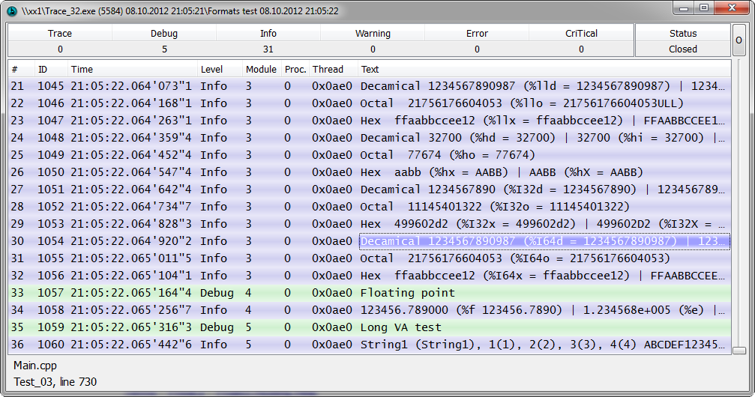Click the Warning level counter header
Viewport: 755px width, 397px height.
[x=373, y=33]
